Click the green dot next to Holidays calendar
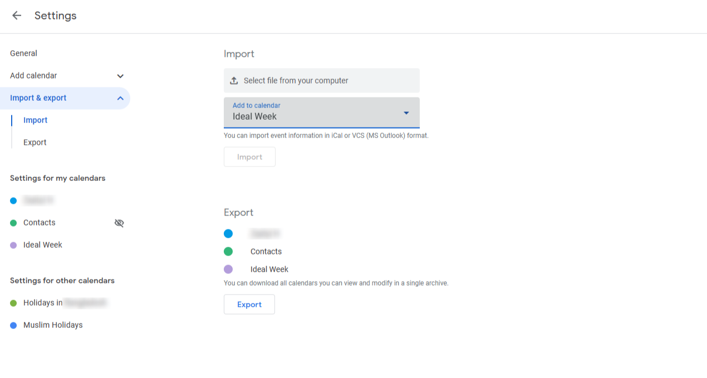707x378 pixels. click(12, 303)
